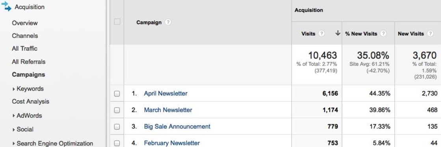Expand the AdWords section in sidebar
The height and width of the screenshot is (147, 441).
(27, 116)
